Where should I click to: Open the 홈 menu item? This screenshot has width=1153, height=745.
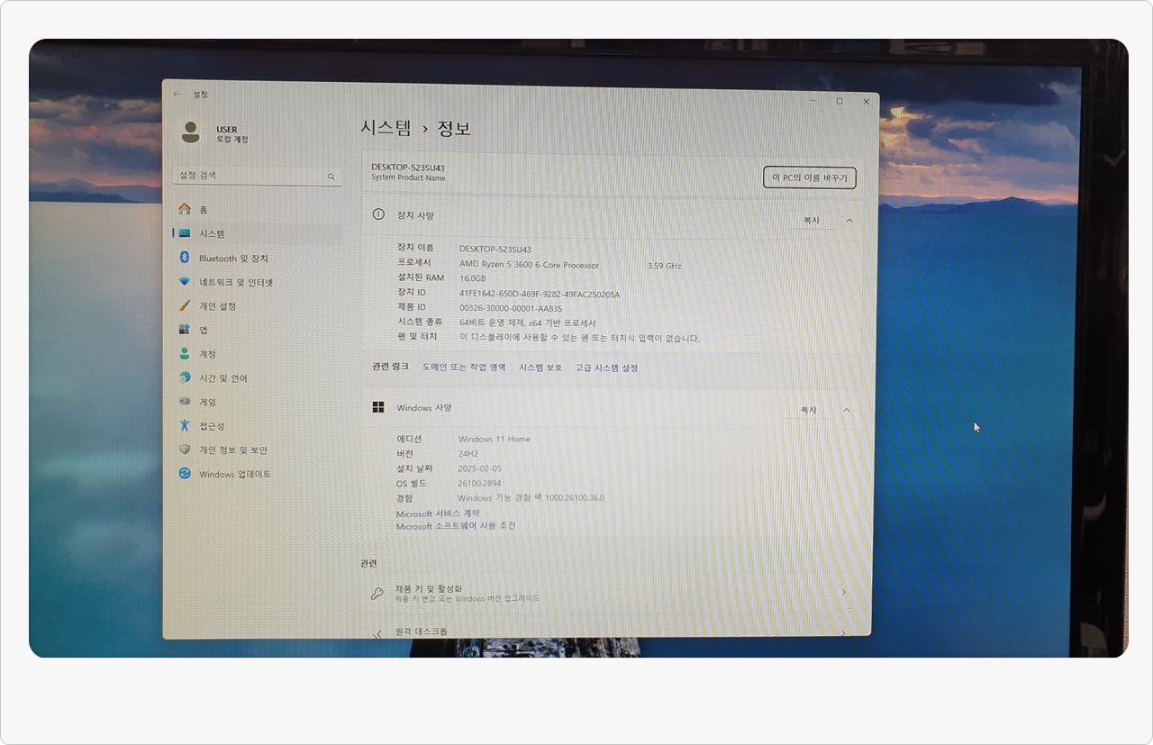(x=203, y=209)
